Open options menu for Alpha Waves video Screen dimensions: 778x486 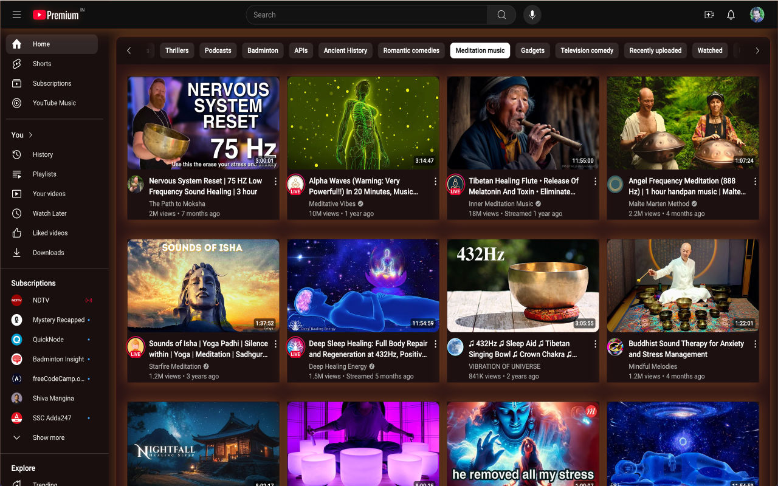435,182
